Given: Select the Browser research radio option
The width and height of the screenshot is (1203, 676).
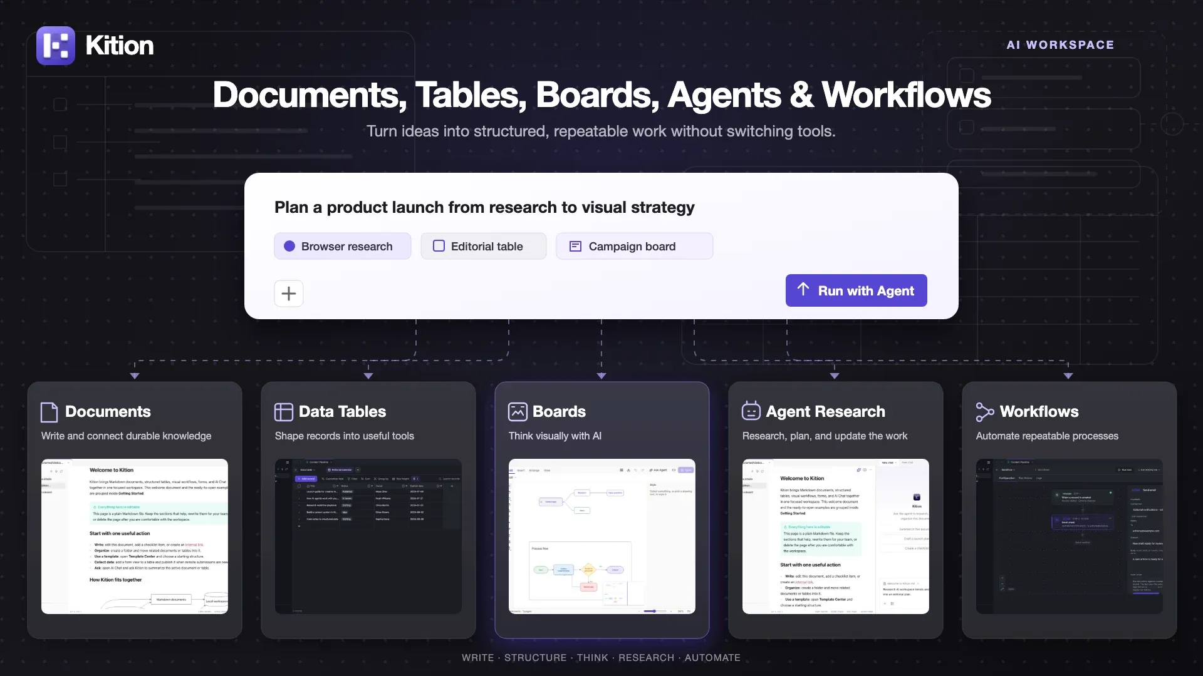Looking at the screenshot, I should coord(289,247).
